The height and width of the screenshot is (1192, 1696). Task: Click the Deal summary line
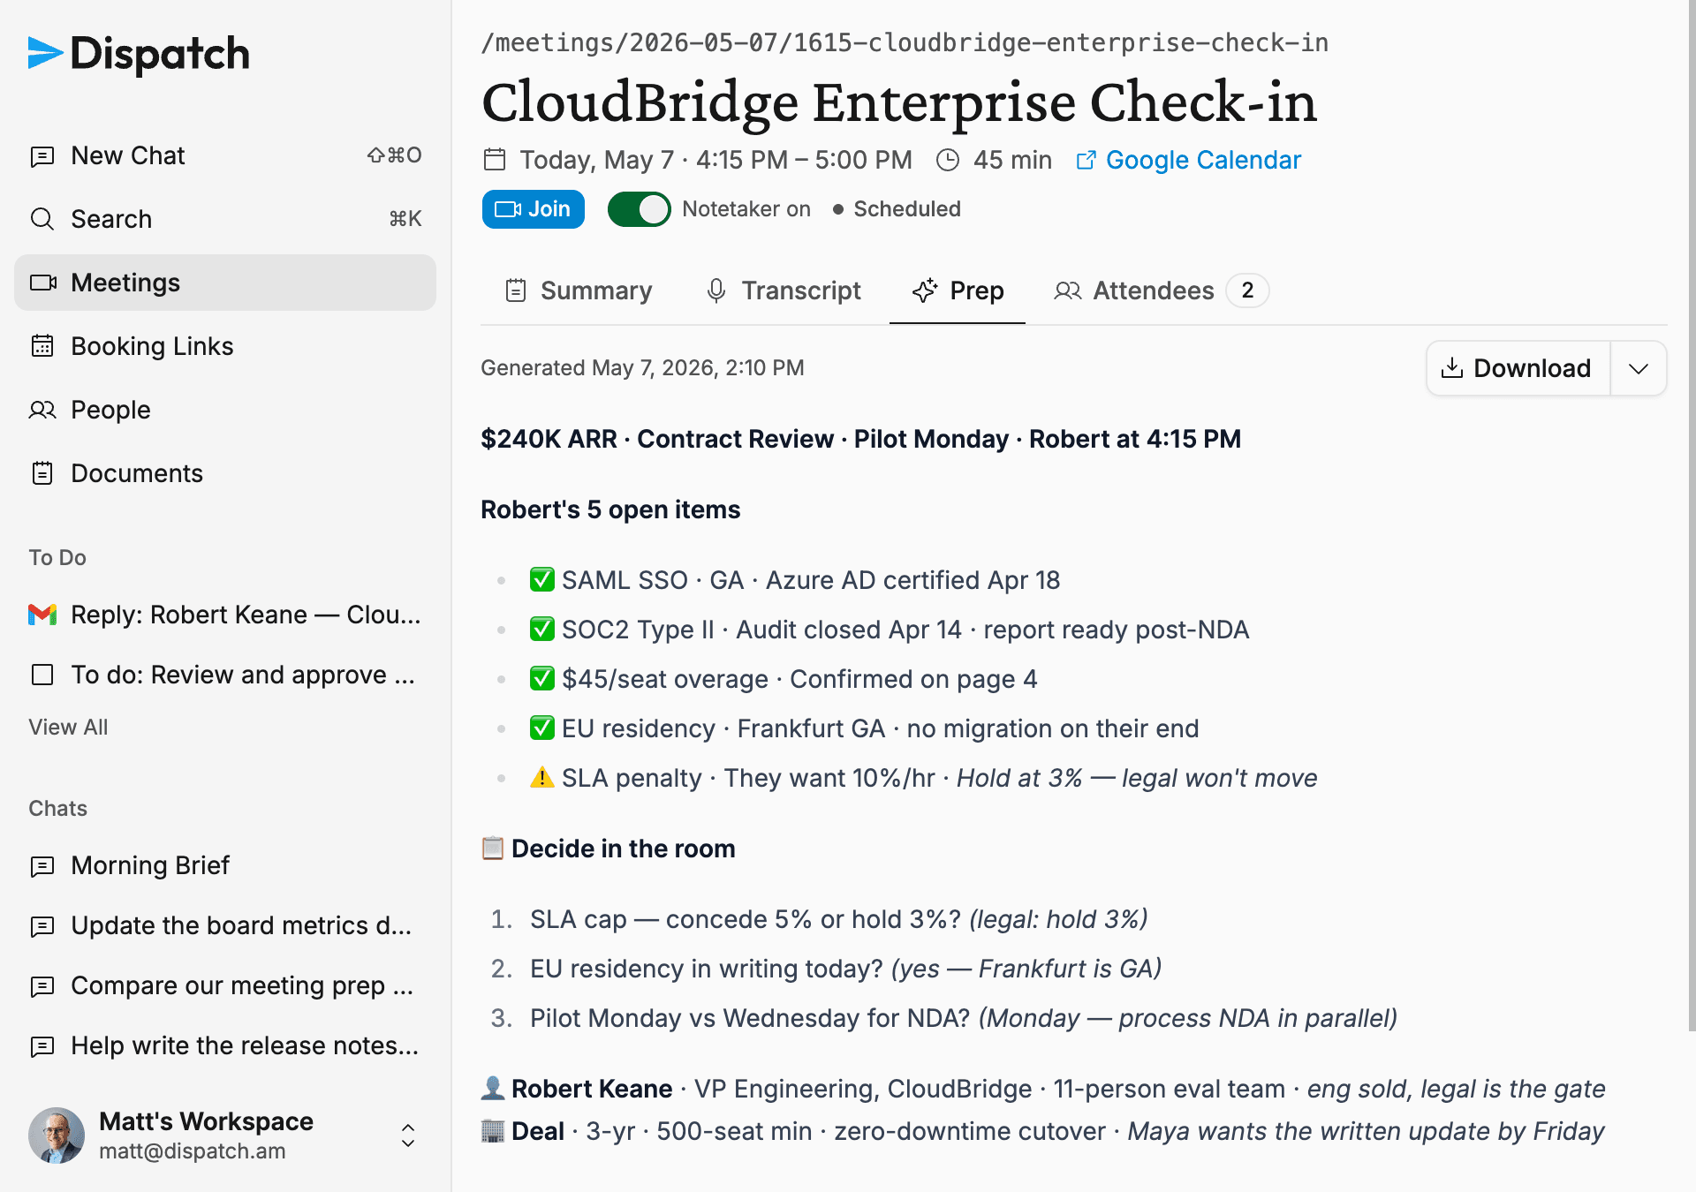click(1042, 1131)
